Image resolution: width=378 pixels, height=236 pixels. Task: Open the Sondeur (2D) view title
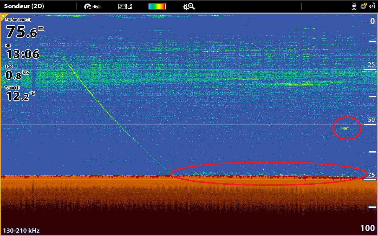pos(24,6)
